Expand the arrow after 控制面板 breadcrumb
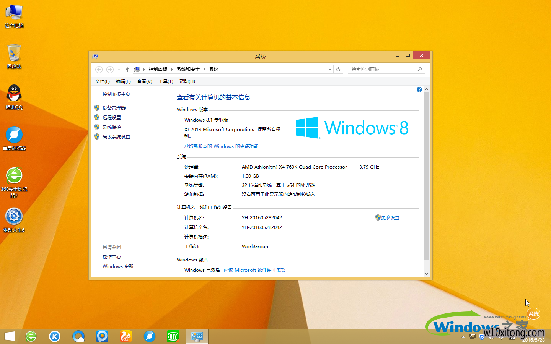Image resolution: width=551 pixels, height=344 pixels. coord(172,69)
